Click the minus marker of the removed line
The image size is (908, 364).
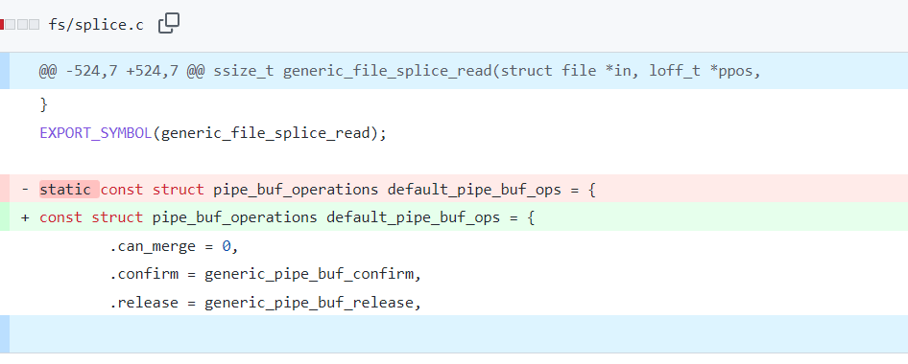pos(25,189)
